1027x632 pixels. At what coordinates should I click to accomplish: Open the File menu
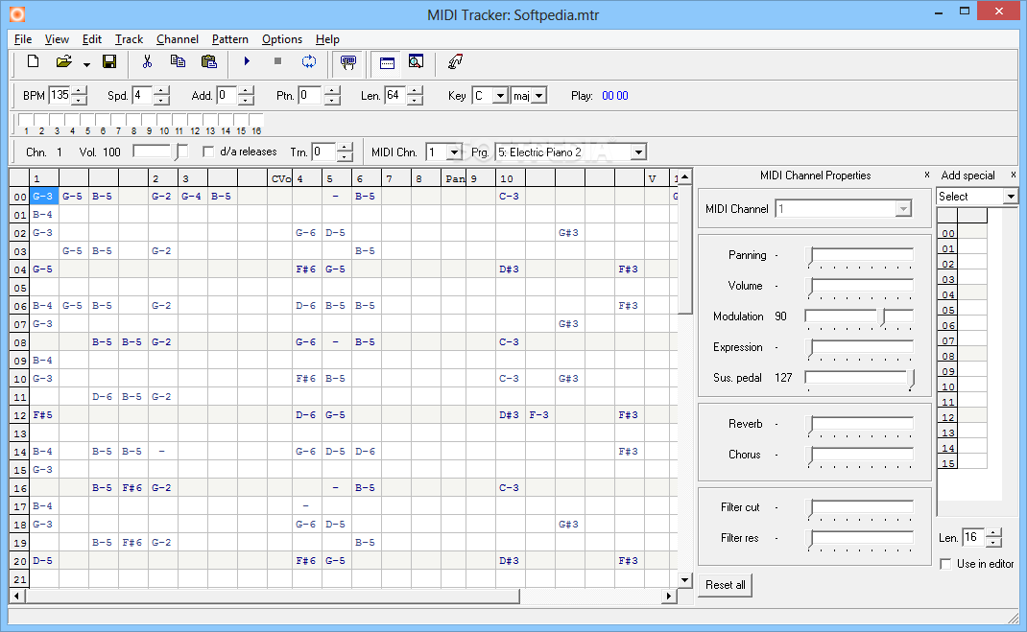[23, 39]
